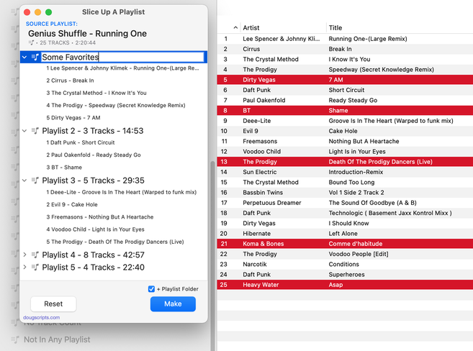Click the sidebar icon beside Not In Any Playlist

click(15, 339)
